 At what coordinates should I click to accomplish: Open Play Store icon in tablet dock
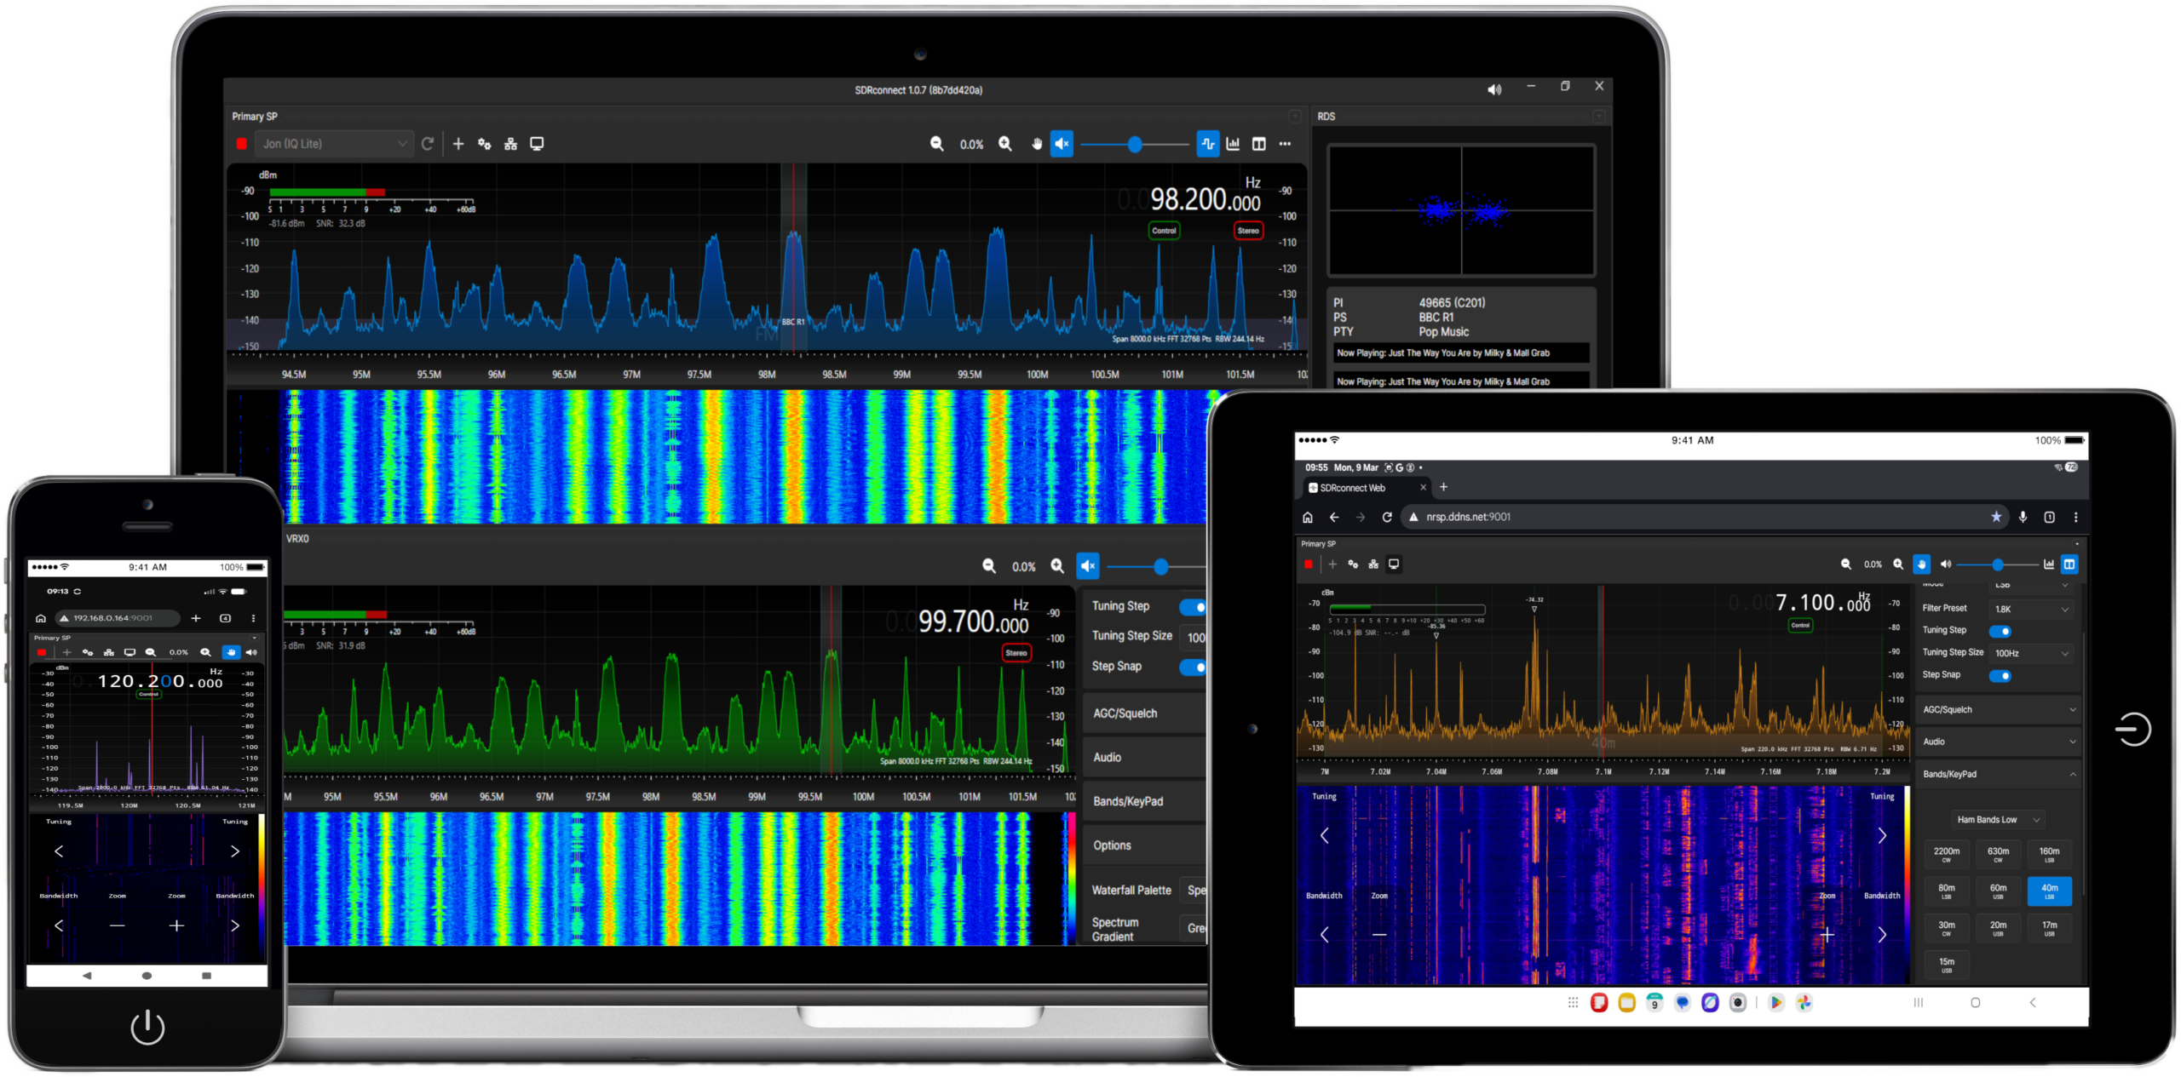[1775, 1003]
